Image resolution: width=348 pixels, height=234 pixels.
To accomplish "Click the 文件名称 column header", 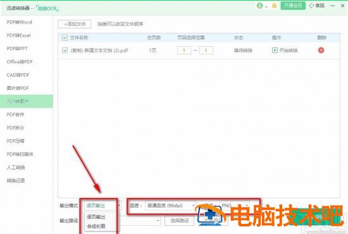I will point(79,38).
